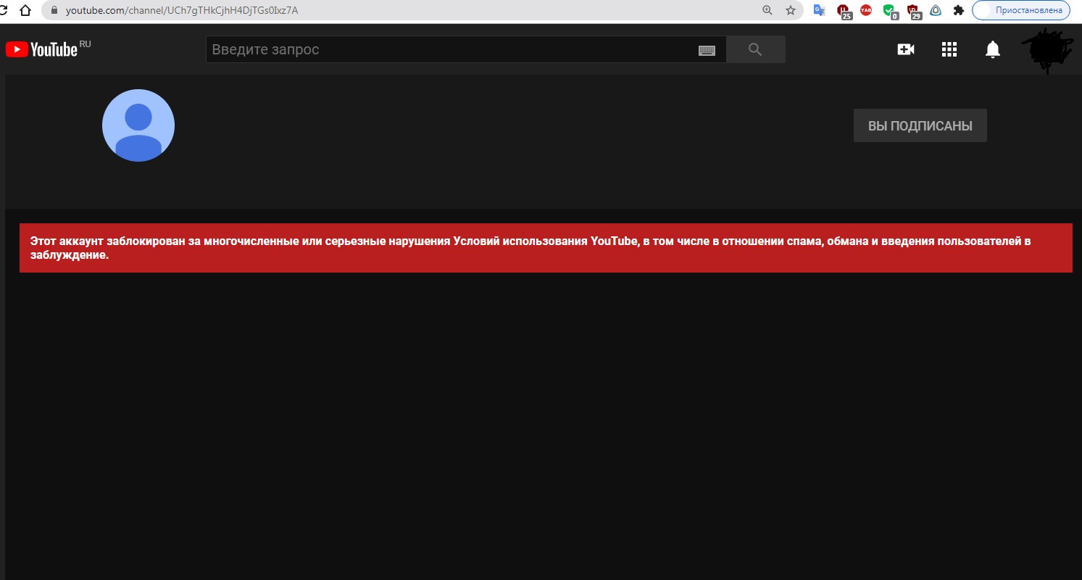
Task: Open the on-screen keyboard icon in search box
Action: (707, 50)
